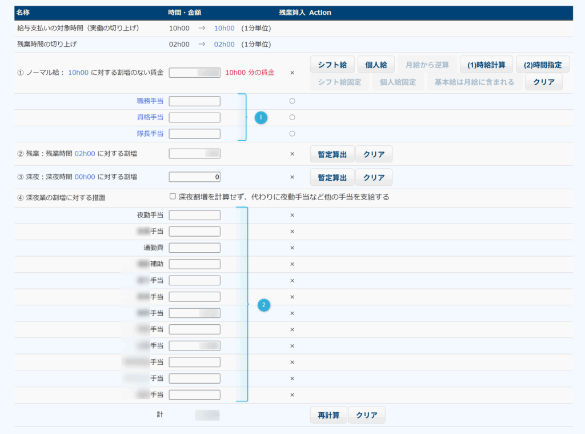Open the 隊長手当 link
Viewport: 585px width, 434px height.
(x=150, y=134)
